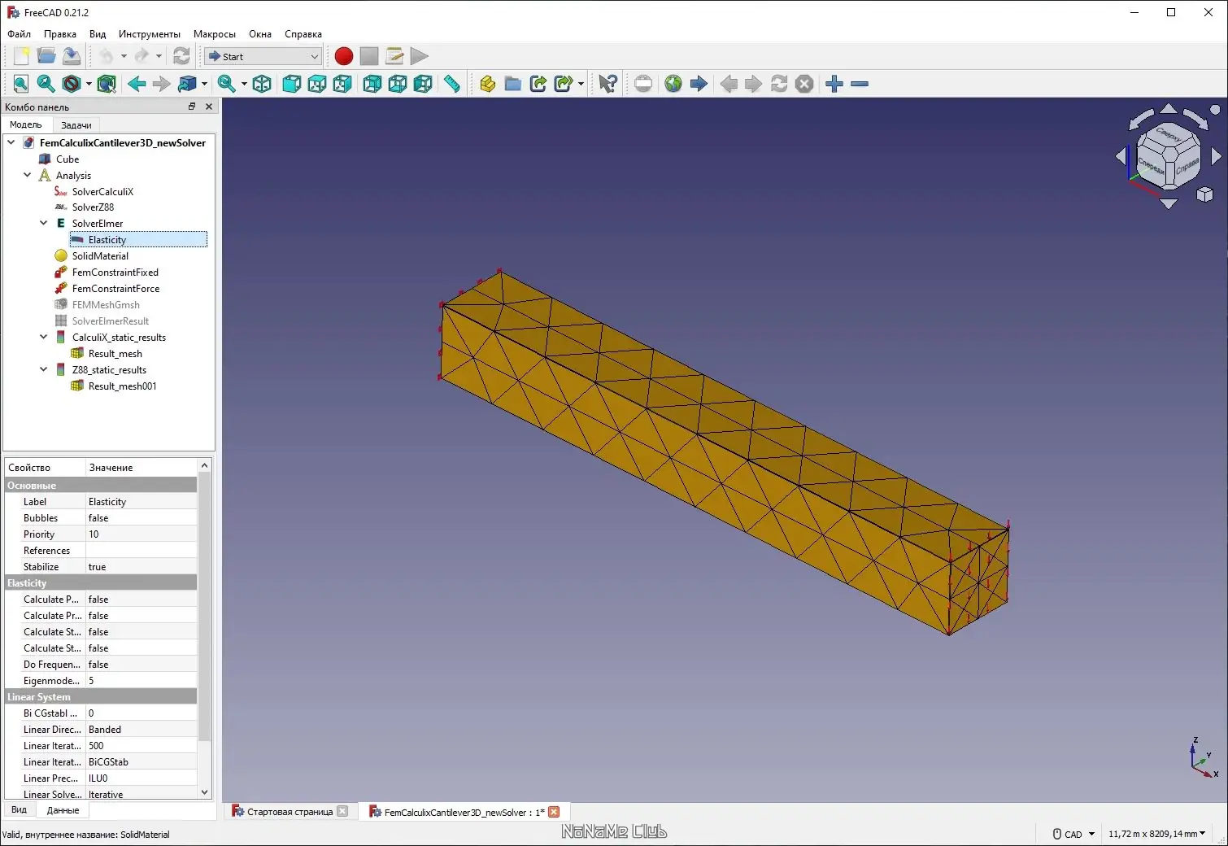Collapse the CalculiX_static_results node

(44, 337)
